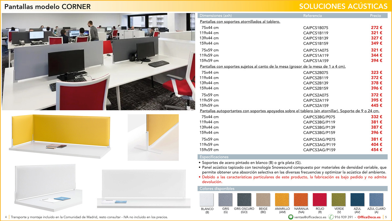Click the Dimensiones (axh) column header
The width and height of the screenshot is (392, 221).
coord(216,16)
